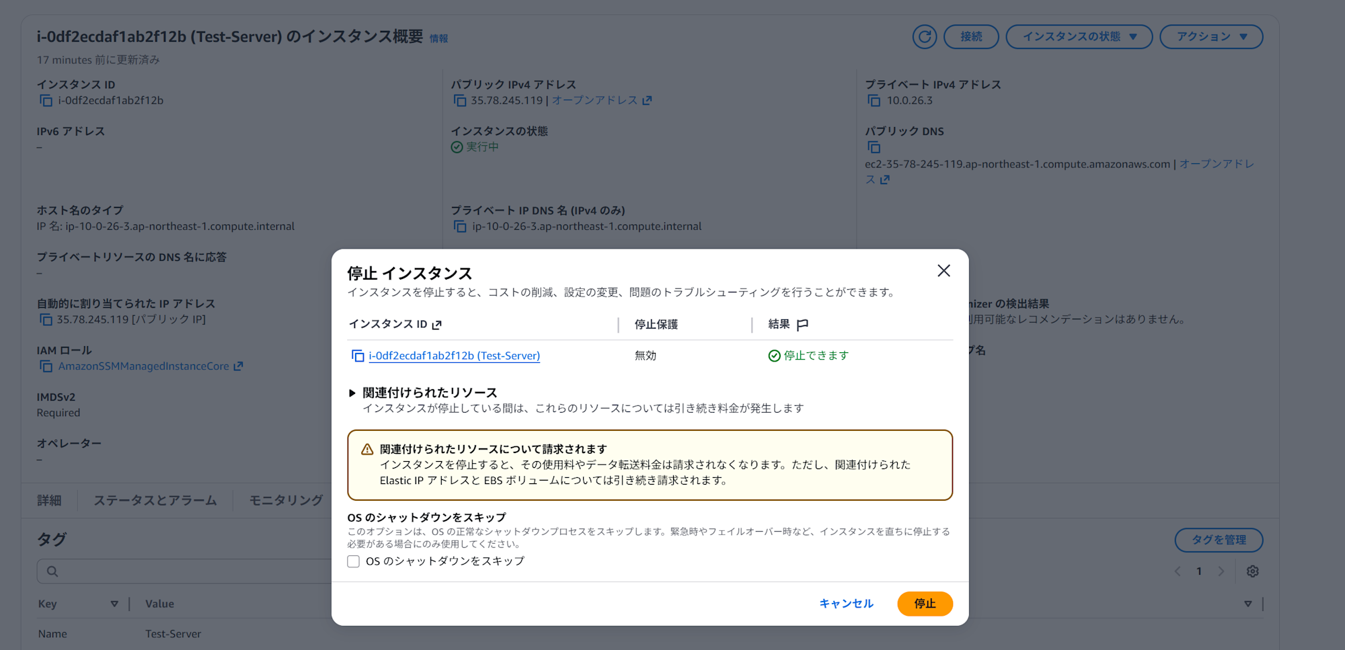Copy the public IPv4 address 35.78.245.119

[x=459, y=101]
